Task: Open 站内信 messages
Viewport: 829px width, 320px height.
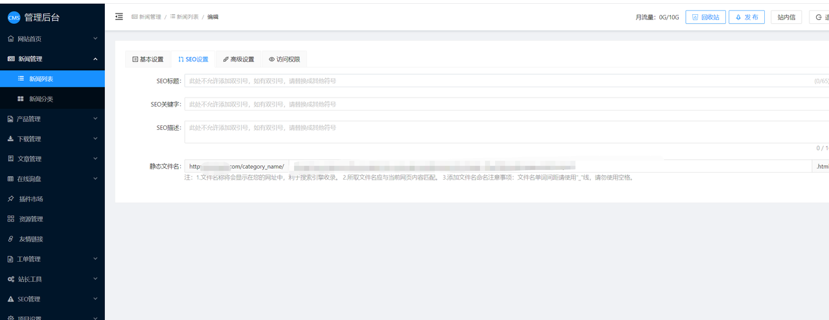Action: [x=787, y=17]
